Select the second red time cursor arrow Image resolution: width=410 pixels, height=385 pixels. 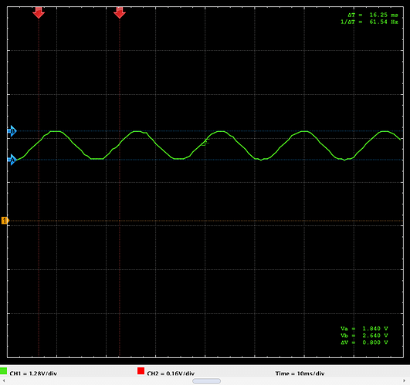pos(120,12)
